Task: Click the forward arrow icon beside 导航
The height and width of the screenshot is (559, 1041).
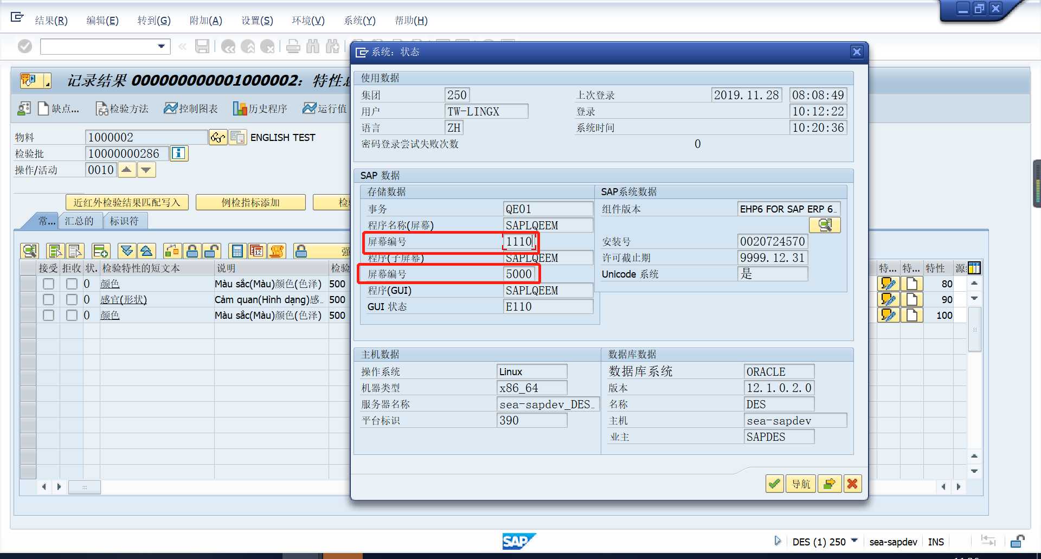Action: point(829,484)
